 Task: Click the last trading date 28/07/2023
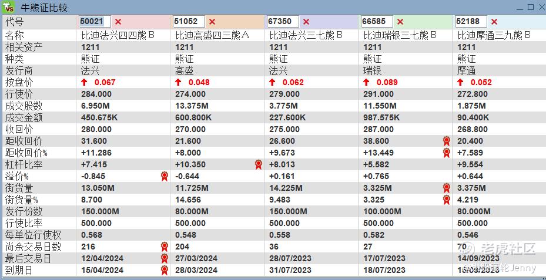coord(290,258)
